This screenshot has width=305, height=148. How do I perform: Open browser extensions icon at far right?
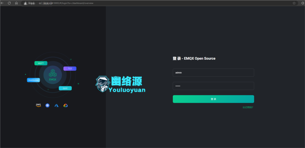pyautogui.click(x=303, y=3)
